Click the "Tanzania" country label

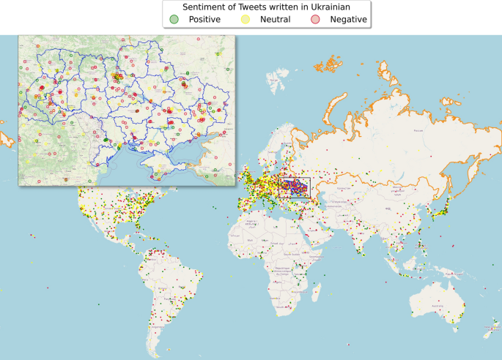pos(300,274)
